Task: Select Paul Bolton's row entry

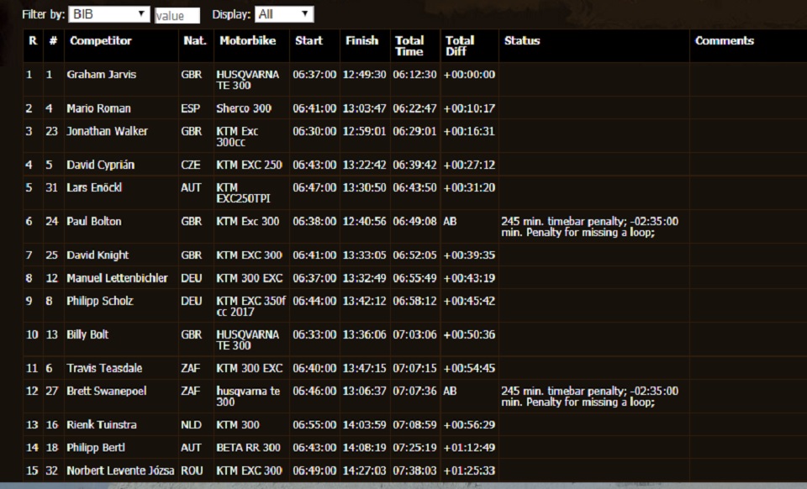Action: pos(94,222)
